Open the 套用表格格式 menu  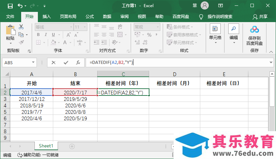[184, 35]
